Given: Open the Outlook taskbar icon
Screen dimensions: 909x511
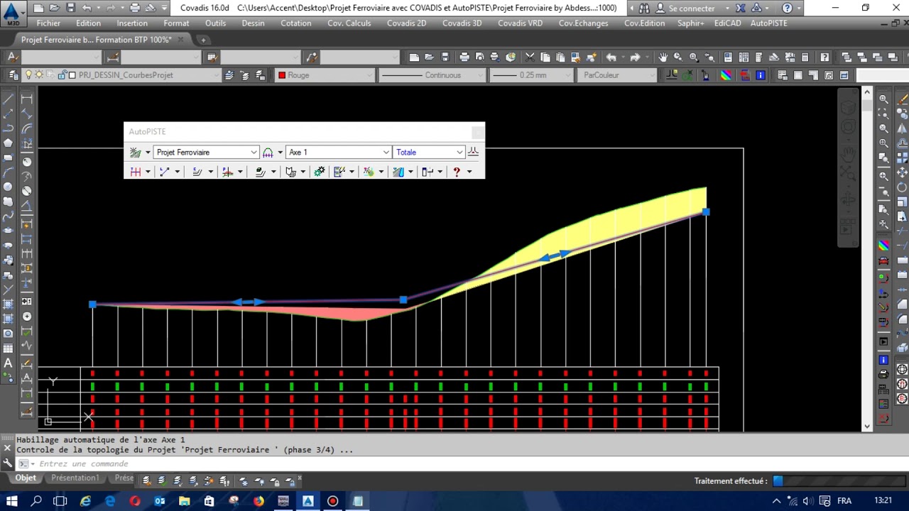Looking at the screenshot, I should pyautogui.click(x=160, y=501).
